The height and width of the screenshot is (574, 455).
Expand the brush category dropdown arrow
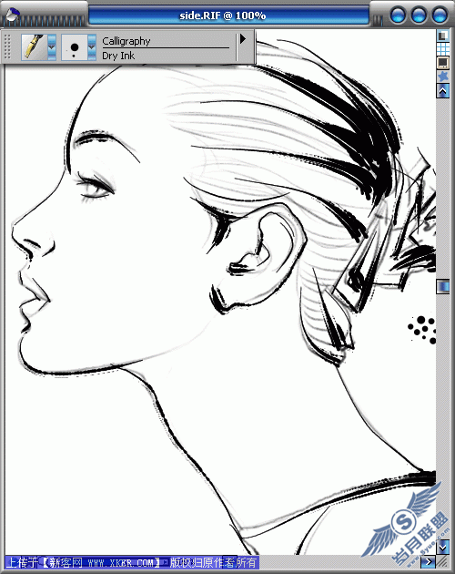pyautogui.click(x=52, y=47)
